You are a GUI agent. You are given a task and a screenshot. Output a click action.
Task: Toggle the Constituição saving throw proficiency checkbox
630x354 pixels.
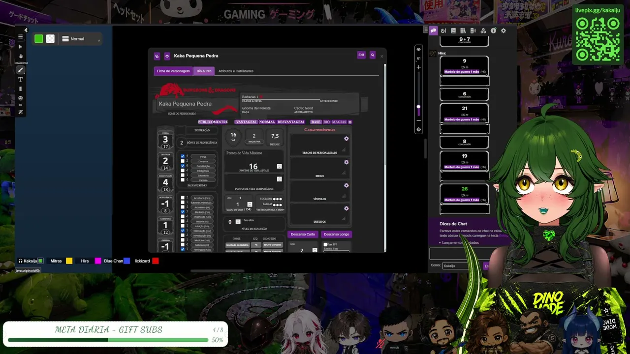click(x=183, y=166)
